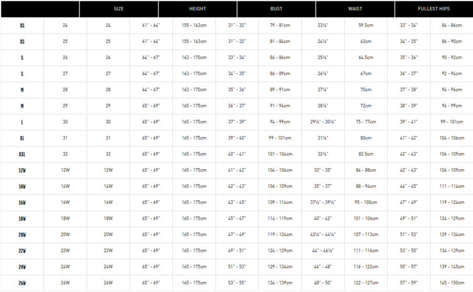Select the 122 - 127cm waist cell
Image resolution: width=473 pixels, height=292 pixels.
366,283
